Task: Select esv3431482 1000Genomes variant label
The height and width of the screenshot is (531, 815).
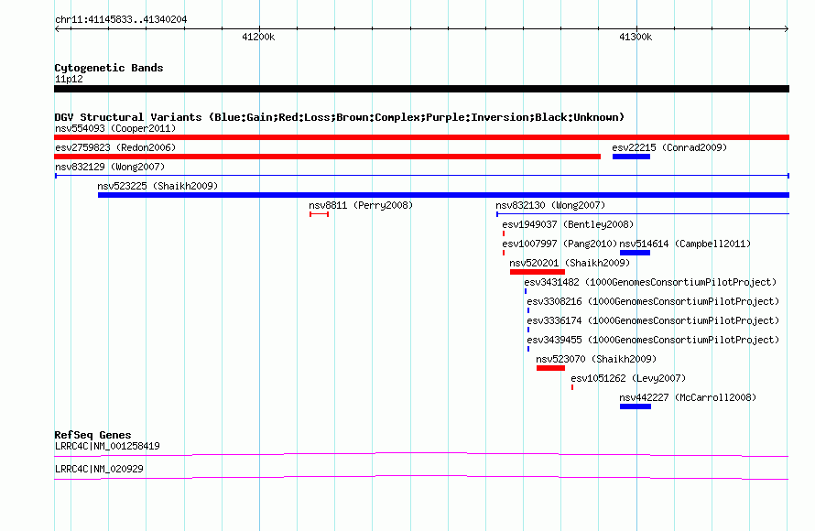Action: [650, 282]
